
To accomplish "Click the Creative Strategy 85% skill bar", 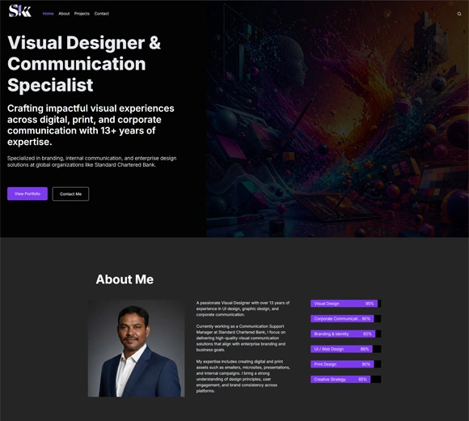I will click(345, 379).
